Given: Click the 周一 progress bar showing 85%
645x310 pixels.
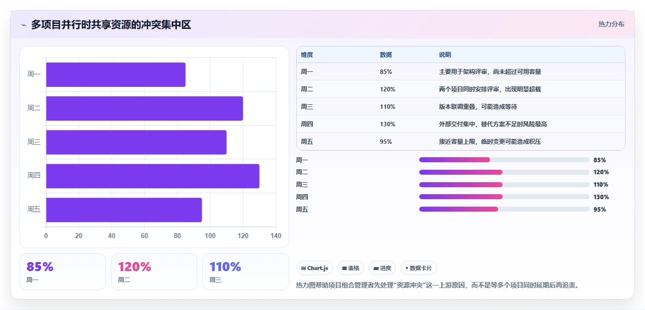Looking at the screenshot, I should (x=504, y=160).
